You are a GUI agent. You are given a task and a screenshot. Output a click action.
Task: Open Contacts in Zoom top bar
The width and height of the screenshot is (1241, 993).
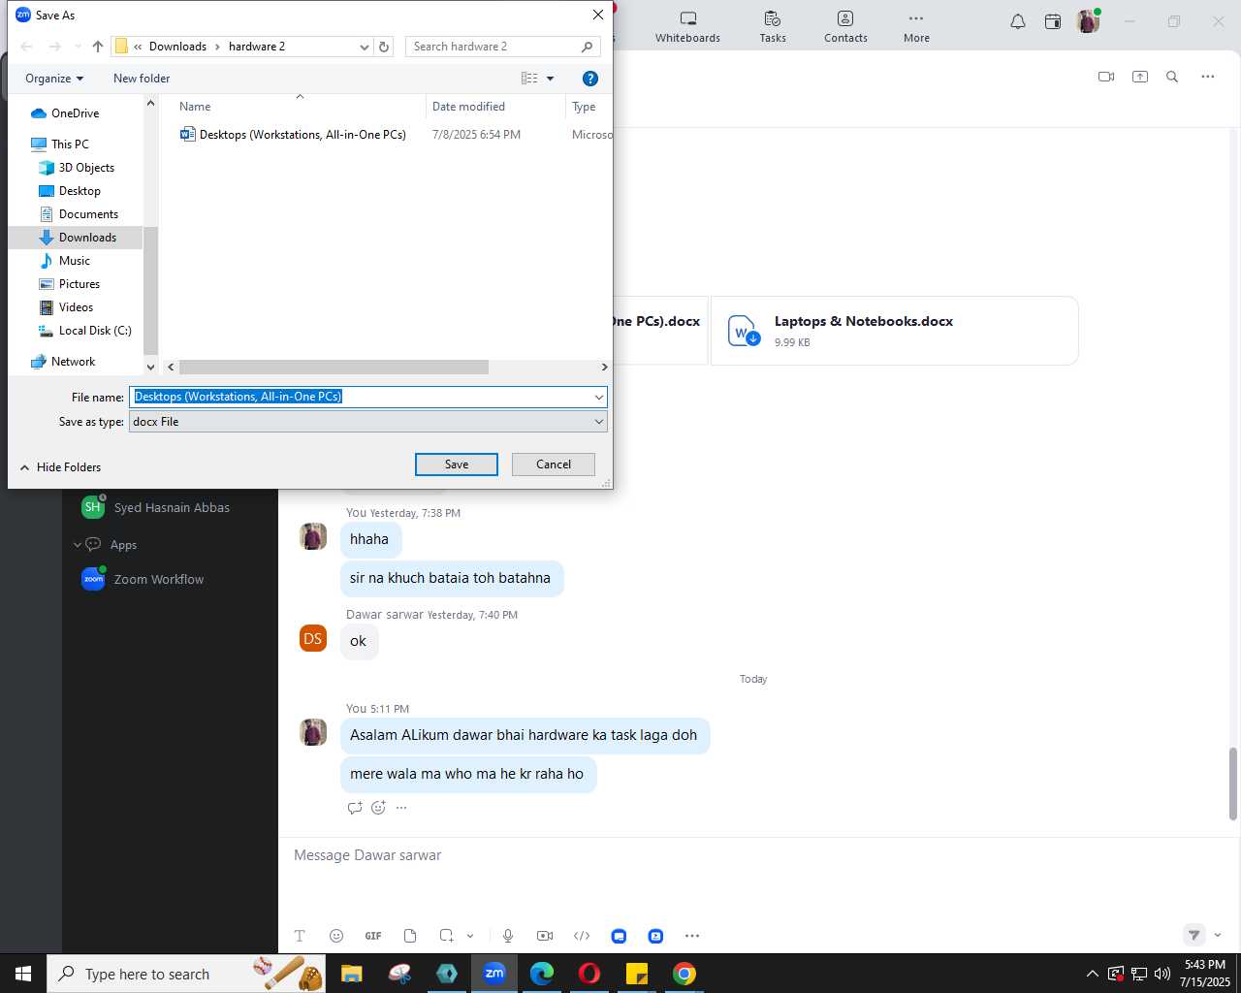(845, 27)
